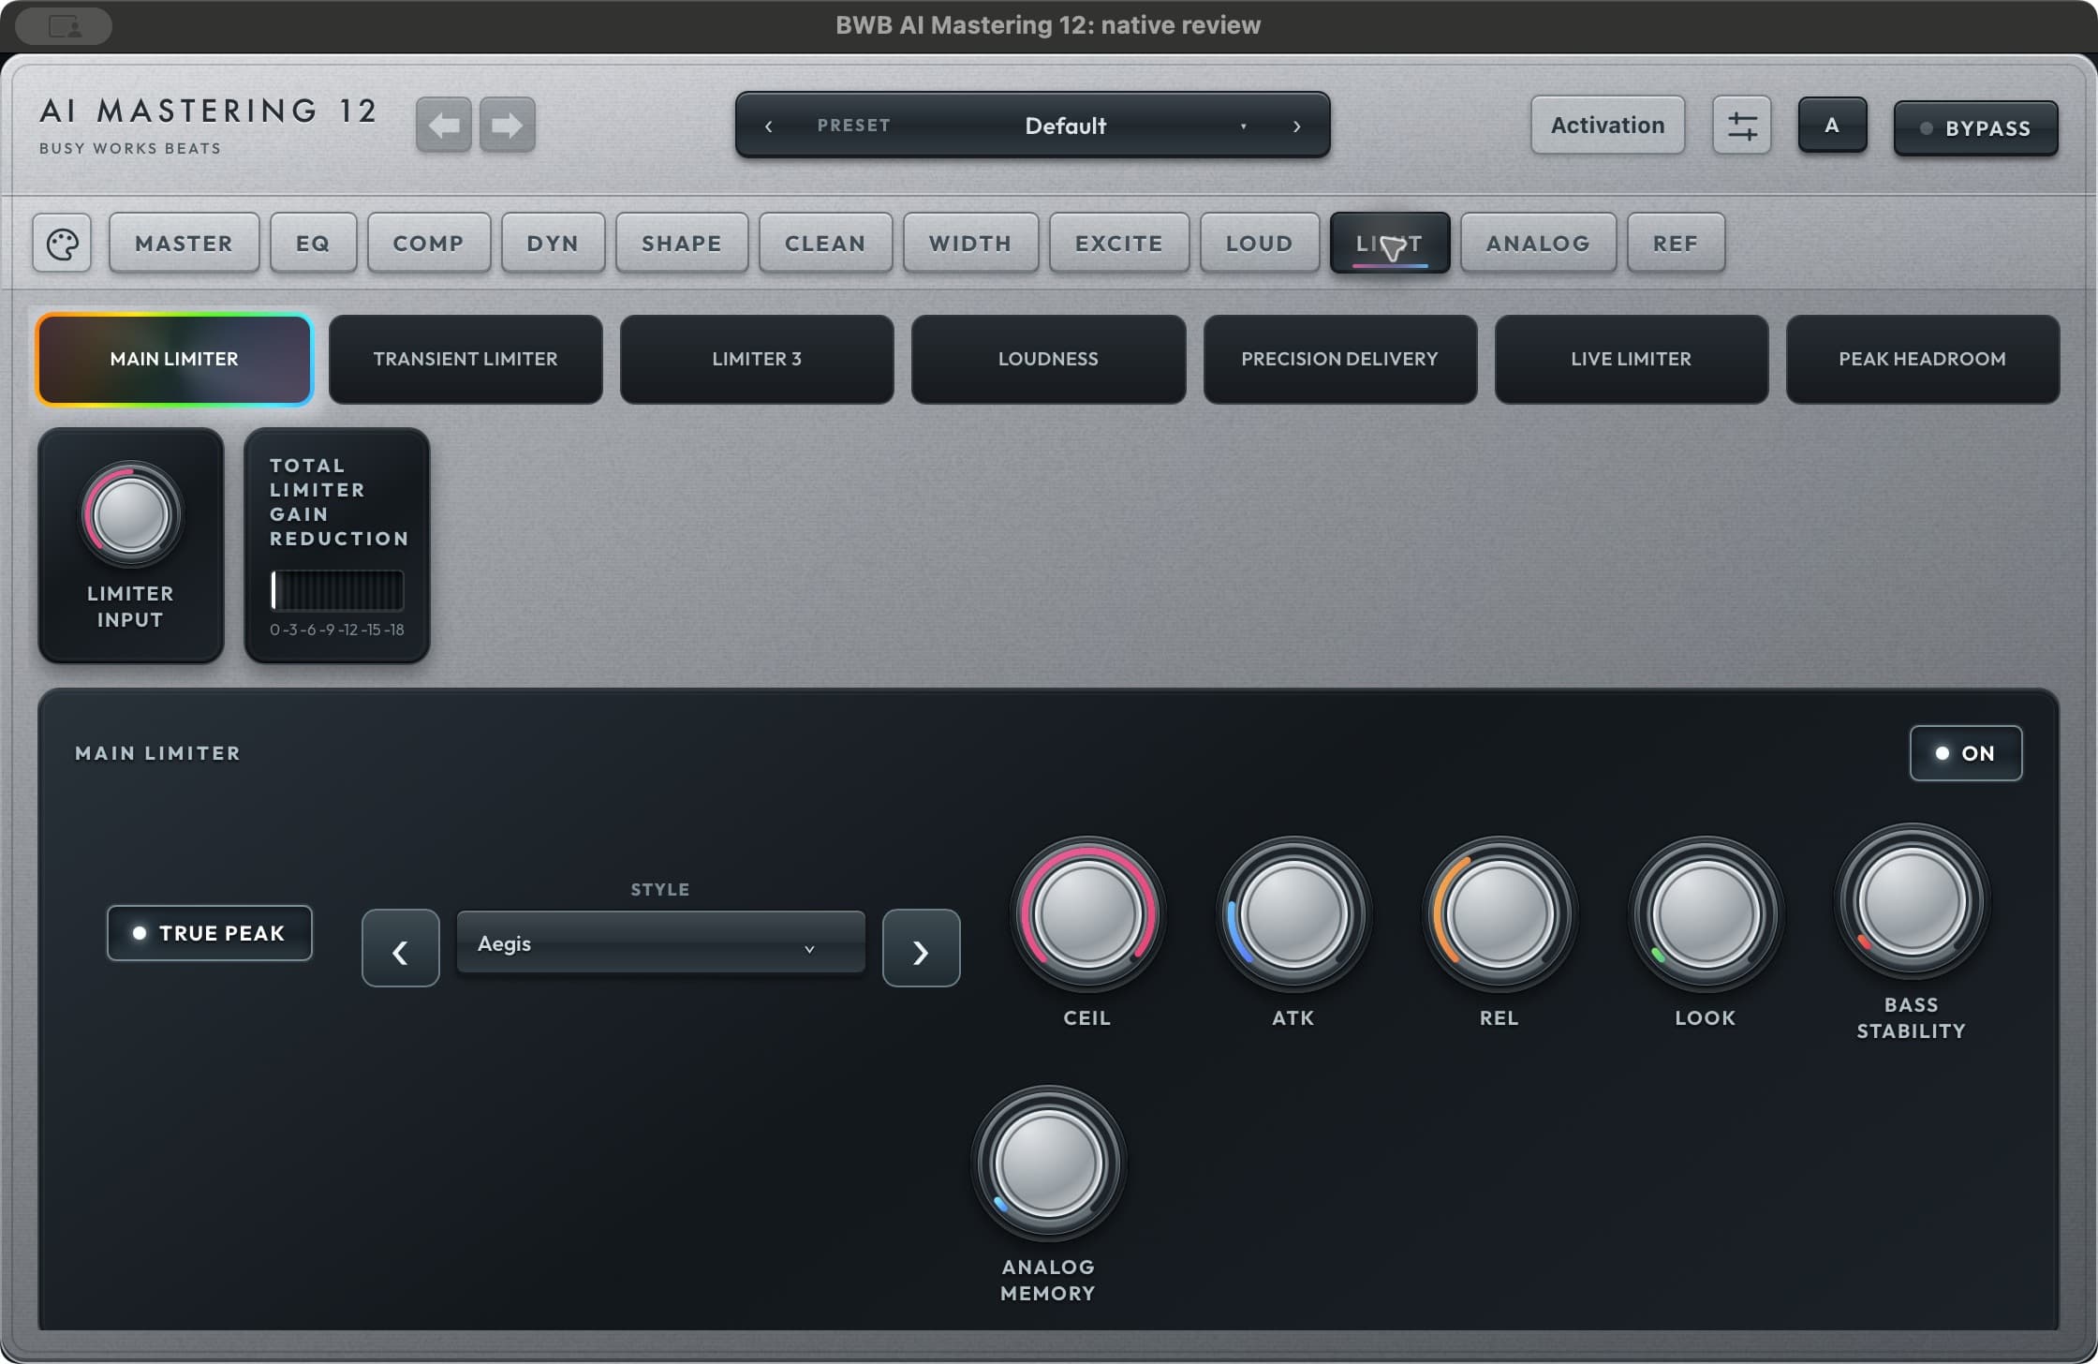Select the LIVE LIMITER module
This screenshot has height=1364, width=2098.
(x=1632, y=360)
